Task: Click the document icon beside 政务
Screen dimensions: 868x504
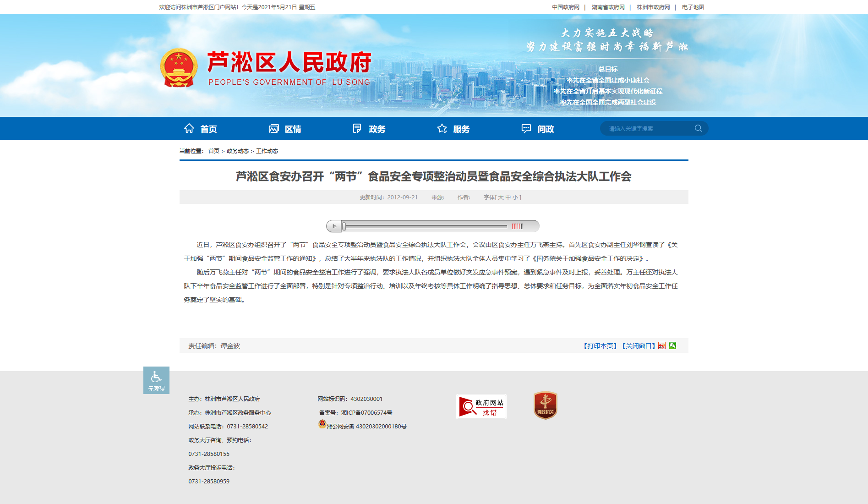Action: [x=357, y=128]
